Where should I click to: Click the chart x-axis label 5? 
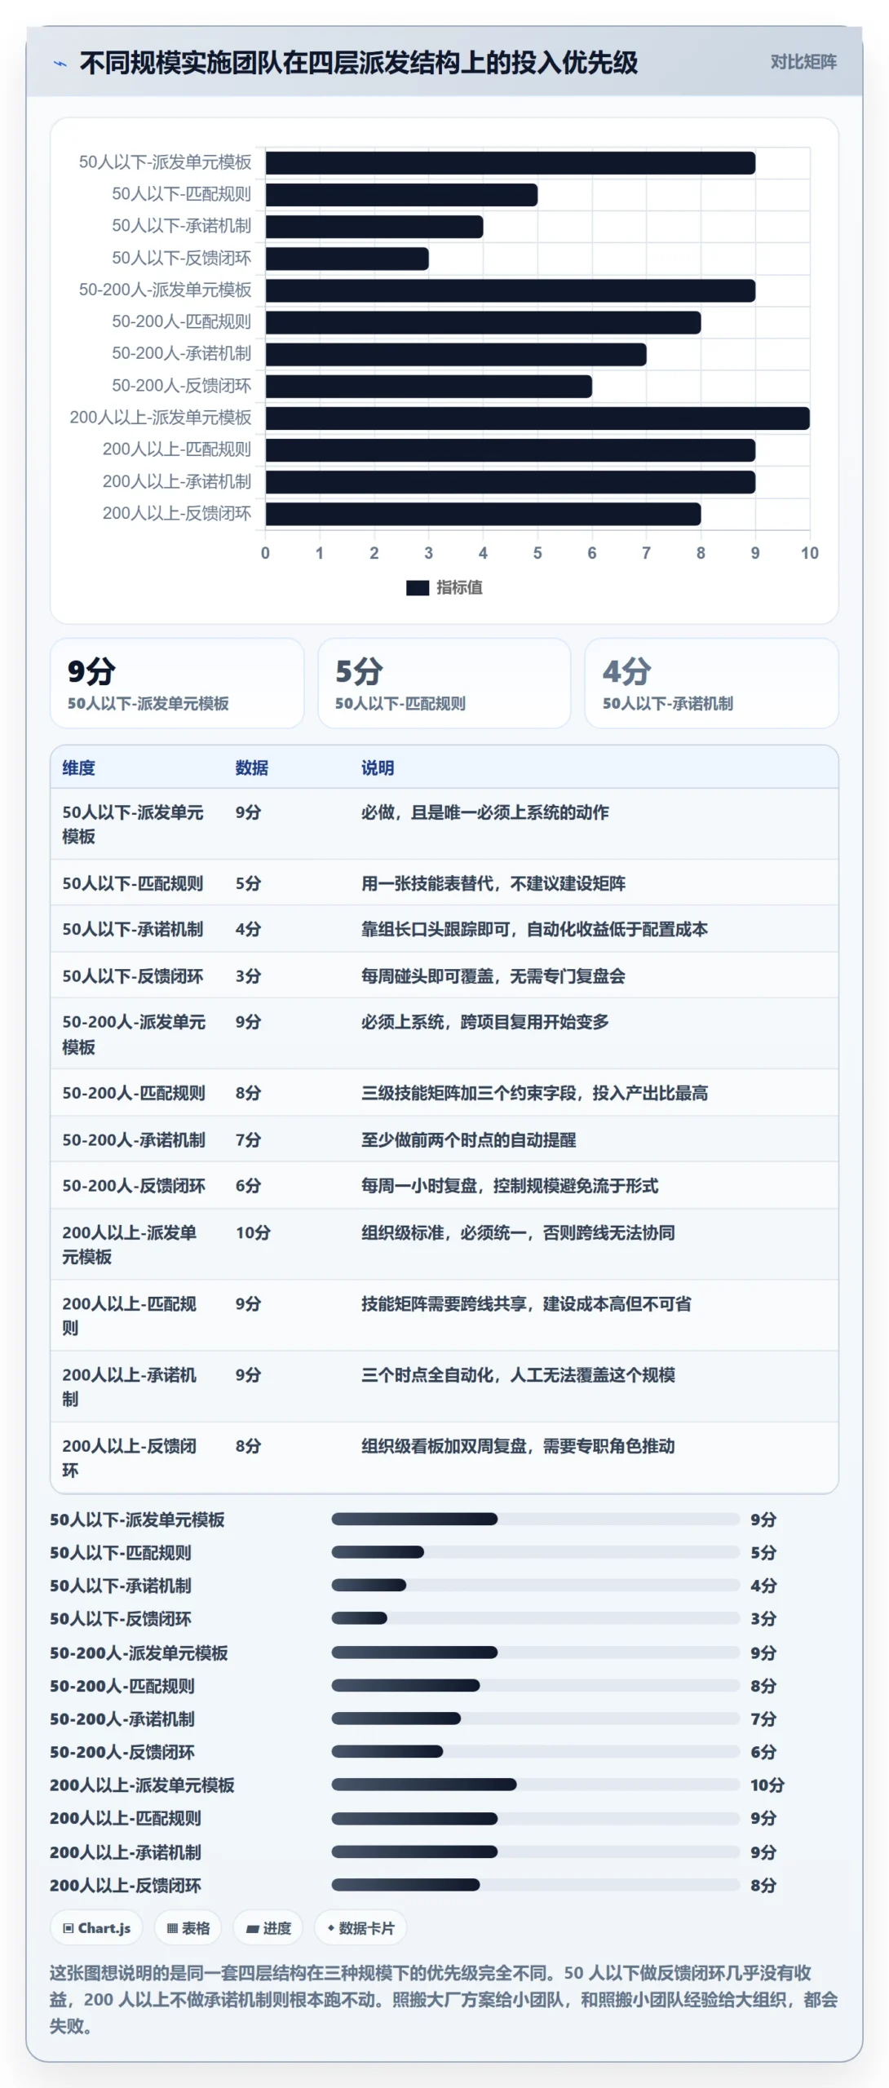[x=537, y=553]
